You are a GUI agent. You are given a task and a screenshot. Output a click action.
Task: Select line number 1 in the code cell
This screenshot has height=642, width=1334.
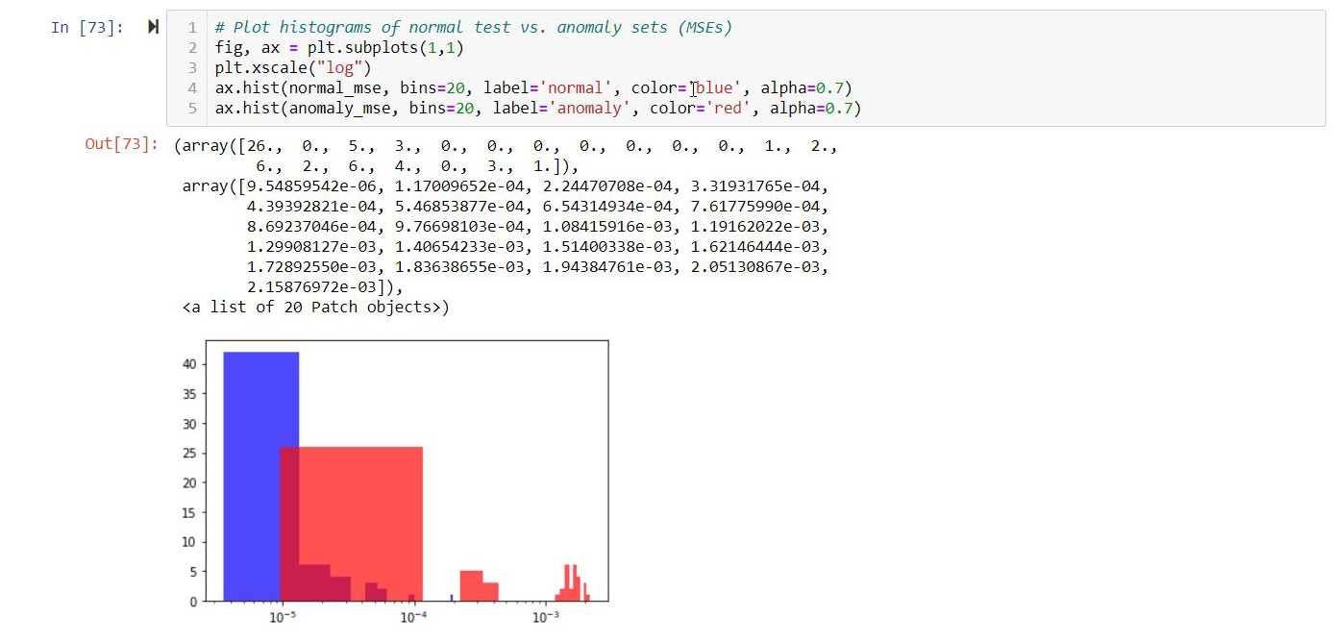[191, 27]
